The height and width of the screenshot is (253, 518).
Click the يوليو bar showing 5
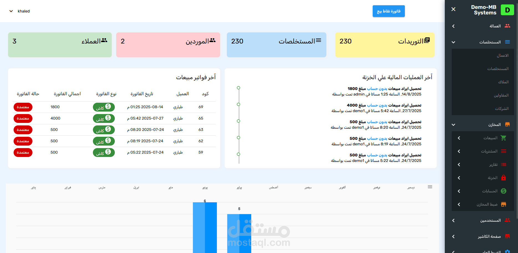click(239, 233)
